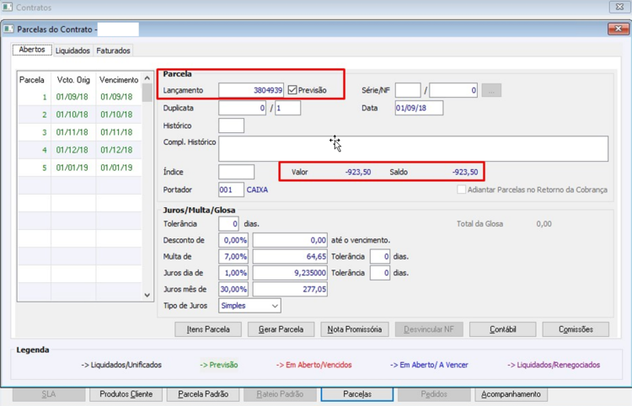Select the Abertos tab
Screen dimensions: 632x406
tap(32, 50)
